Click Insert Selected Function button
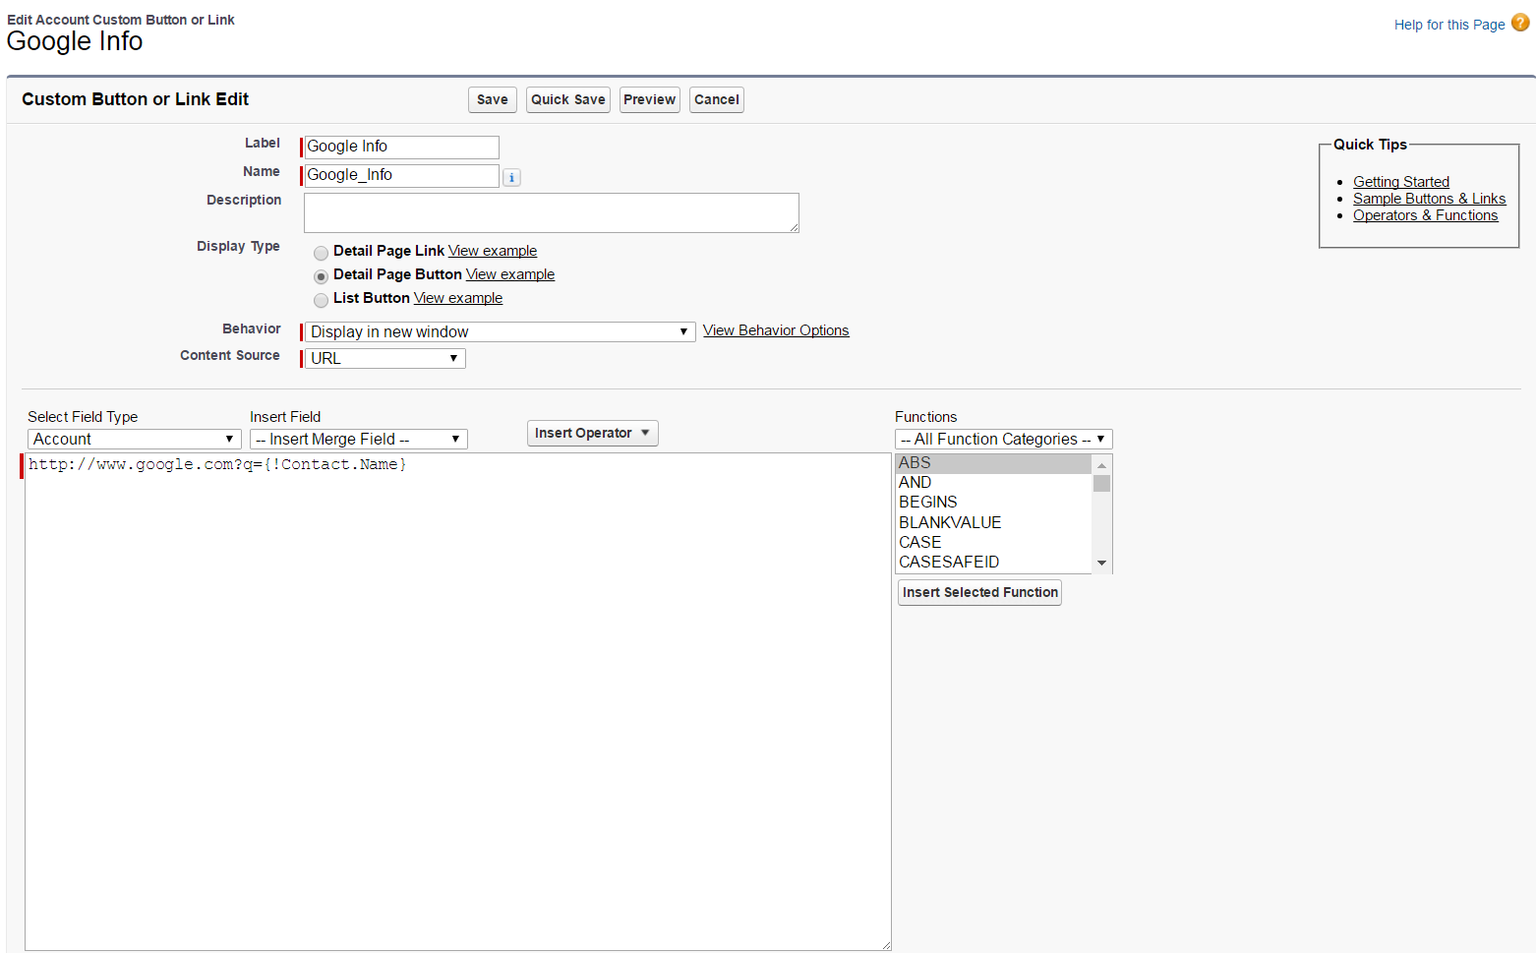Viewport: 1536px width, 953px height. point(980,592)
